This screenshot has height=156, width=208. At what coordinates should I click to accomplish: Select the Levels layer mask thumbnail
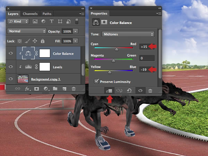point(45,67)
